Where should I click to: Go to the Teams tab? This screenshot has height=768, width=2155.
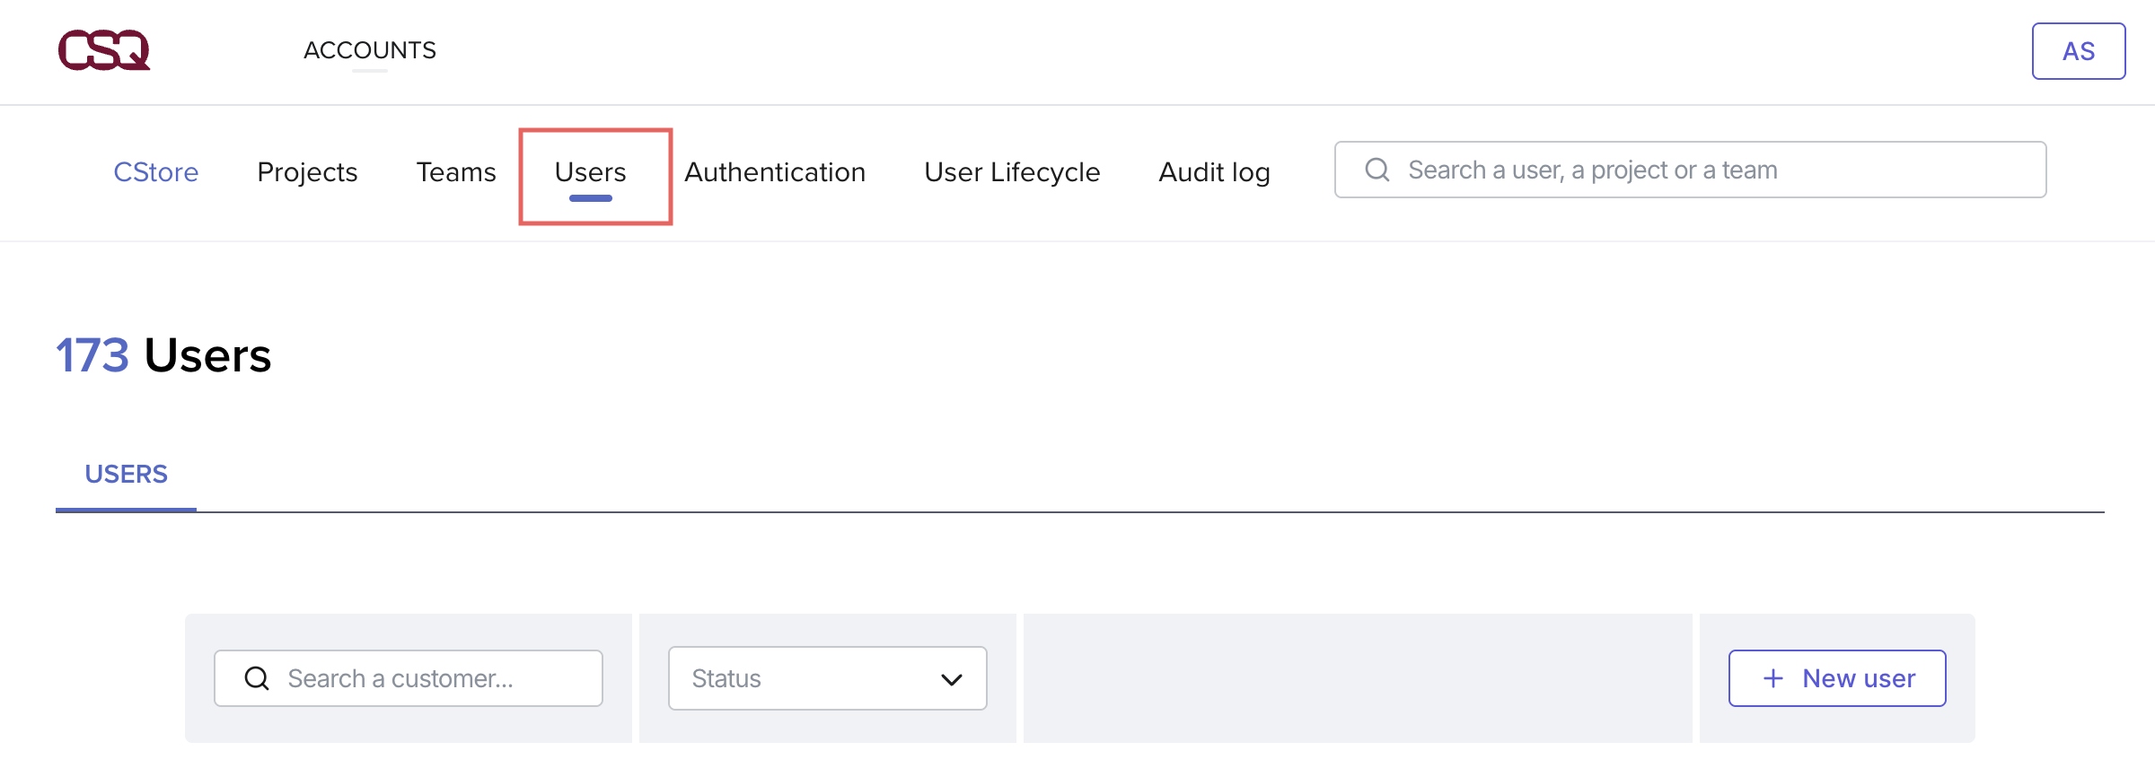coord(455,171)
